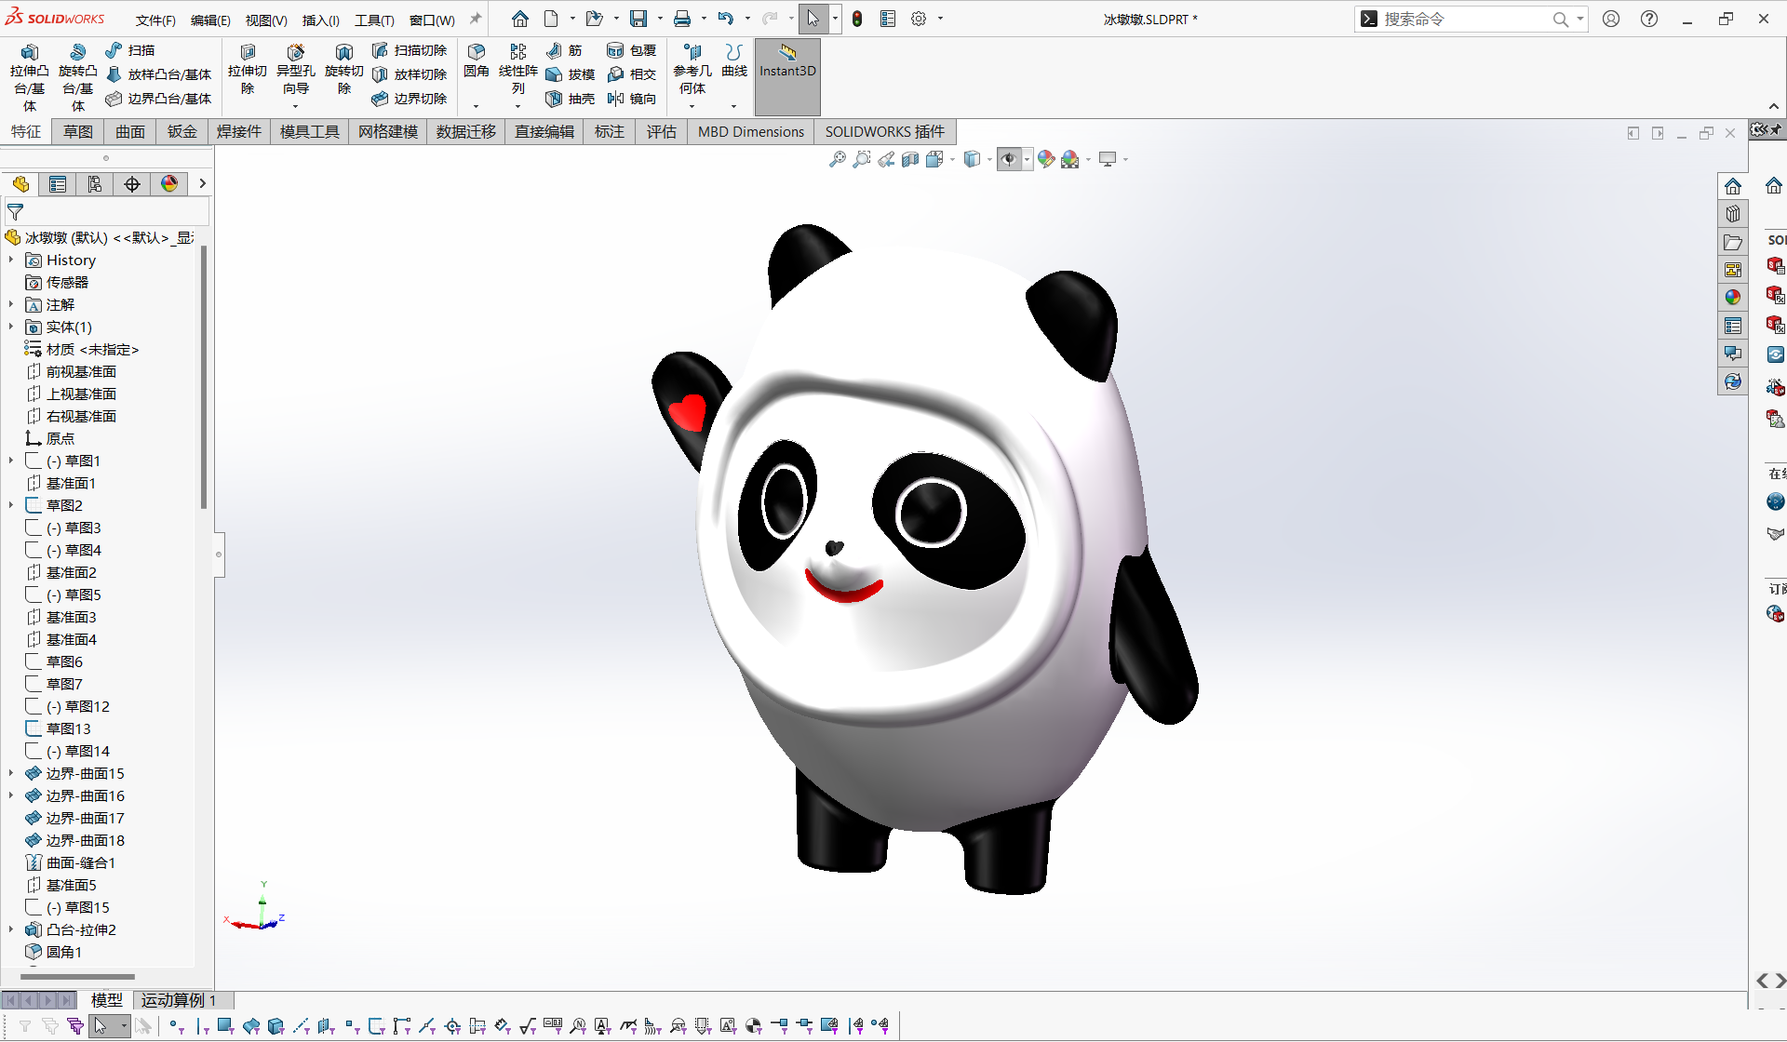Viewport: 1787px width, 1042px height.
Task: Toggle Instant3D mode
Action: pyautogui.click(x=787, y=76)
